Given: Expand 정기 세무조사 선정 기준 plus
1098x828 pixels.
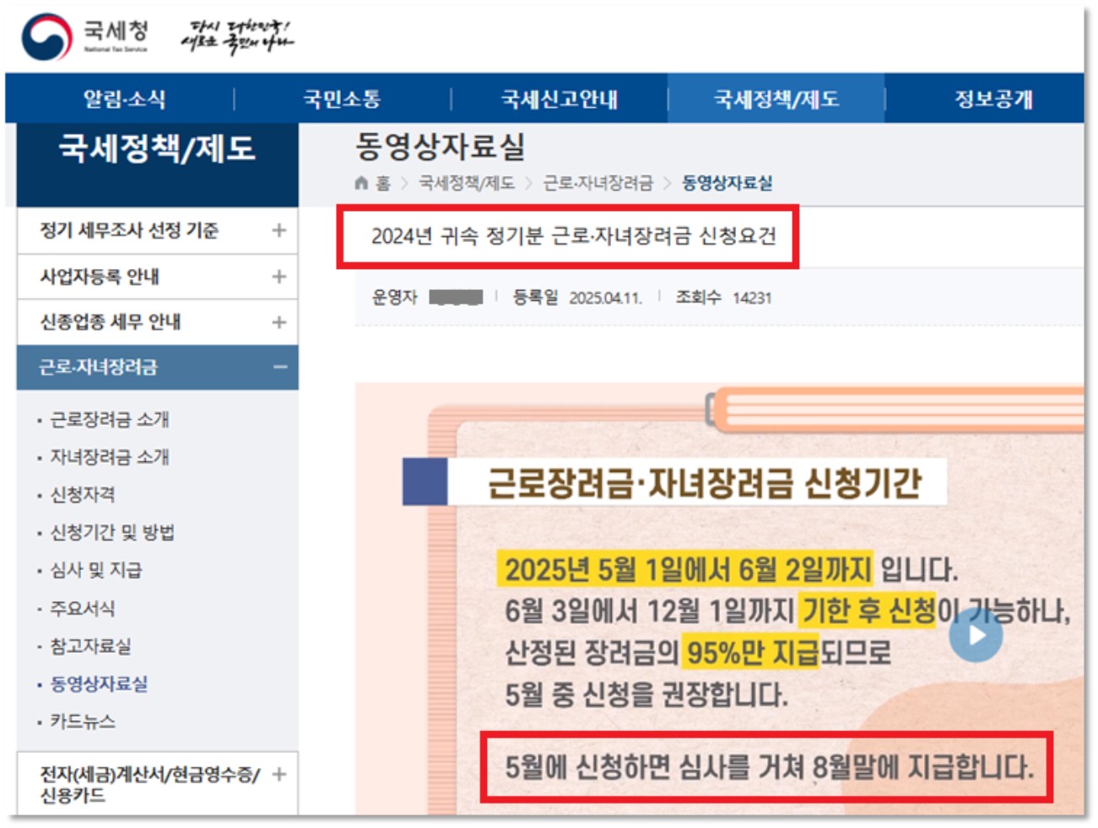Looking at the screenshot, I should click(x=279, y=230).
